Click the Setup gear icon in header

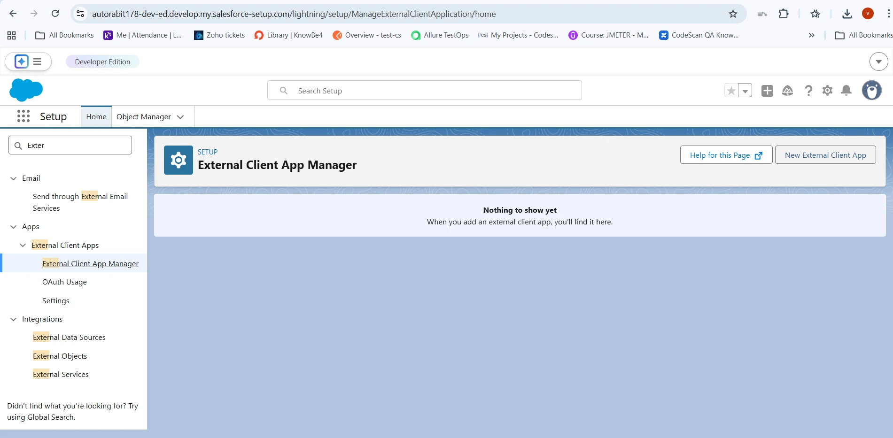(827, 91)
